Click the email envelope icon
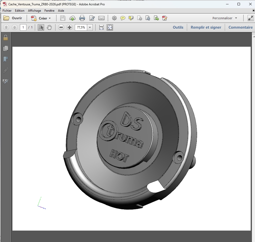The image size is (255, 242). [101, 18]
